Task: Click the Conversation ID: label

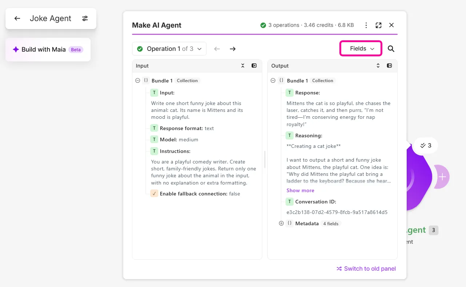Action: [x=315, y=202]
